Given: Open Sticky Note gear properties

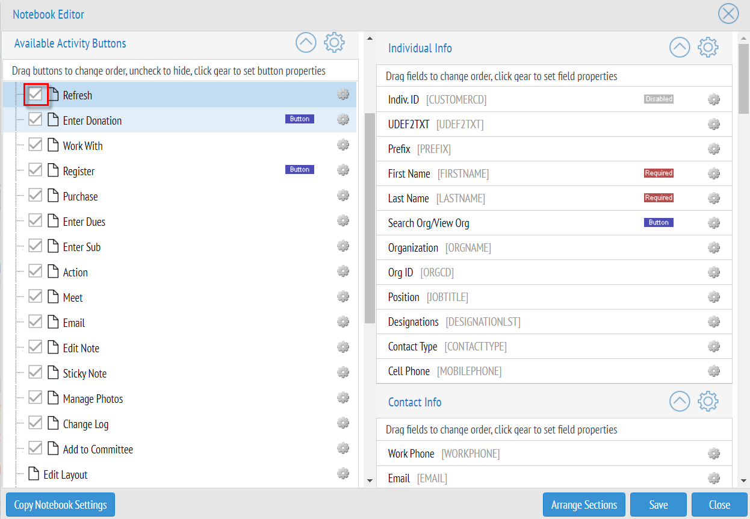Looking at the screenshot, I should pyautogui.click(x=343, y=373).
